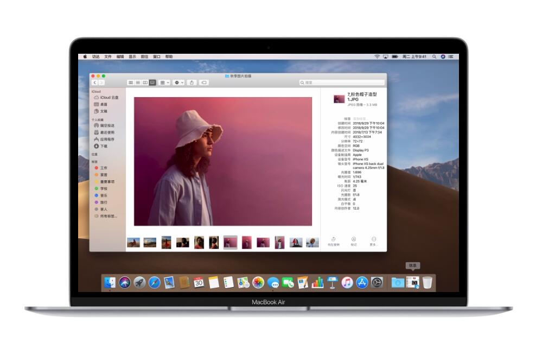Click the rotate left quick action icon
The width and height of the screenshot is (555, 349).
333,239
